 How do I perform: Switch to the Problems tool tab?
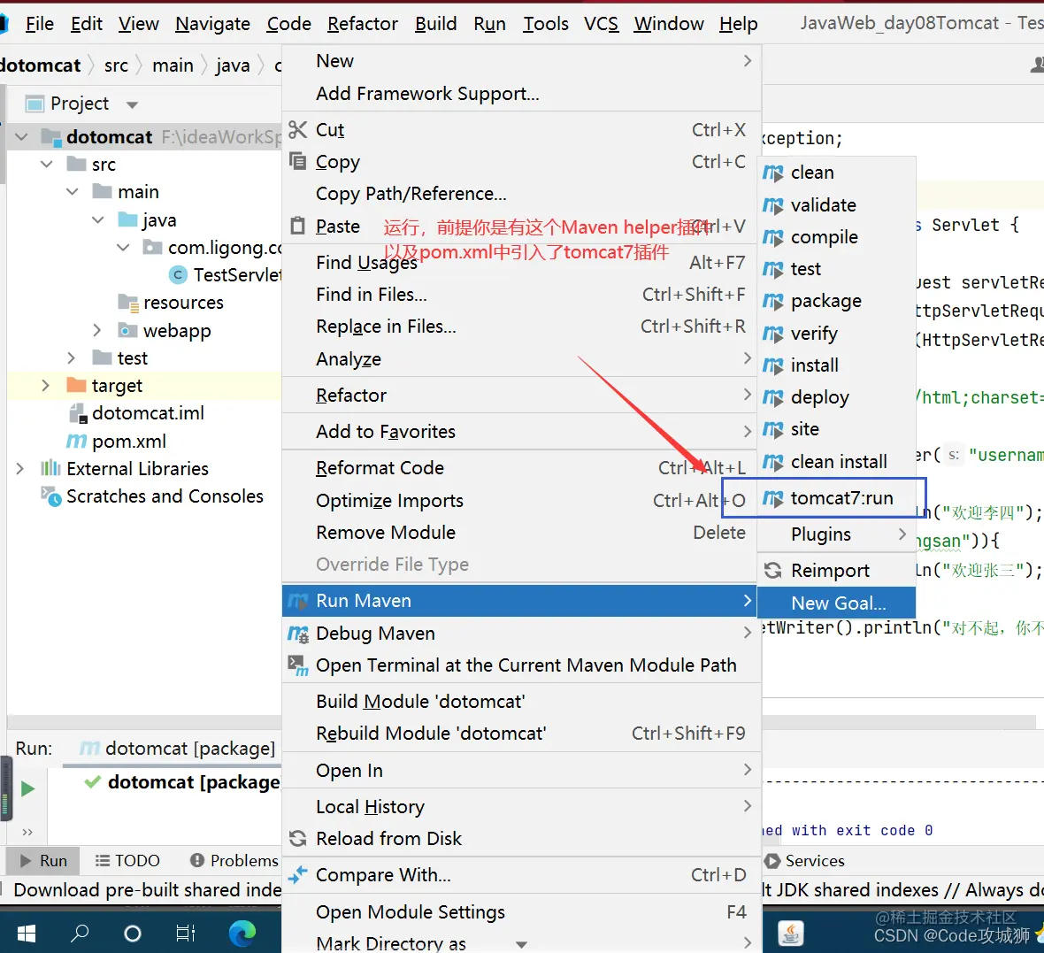coord(234,860)
